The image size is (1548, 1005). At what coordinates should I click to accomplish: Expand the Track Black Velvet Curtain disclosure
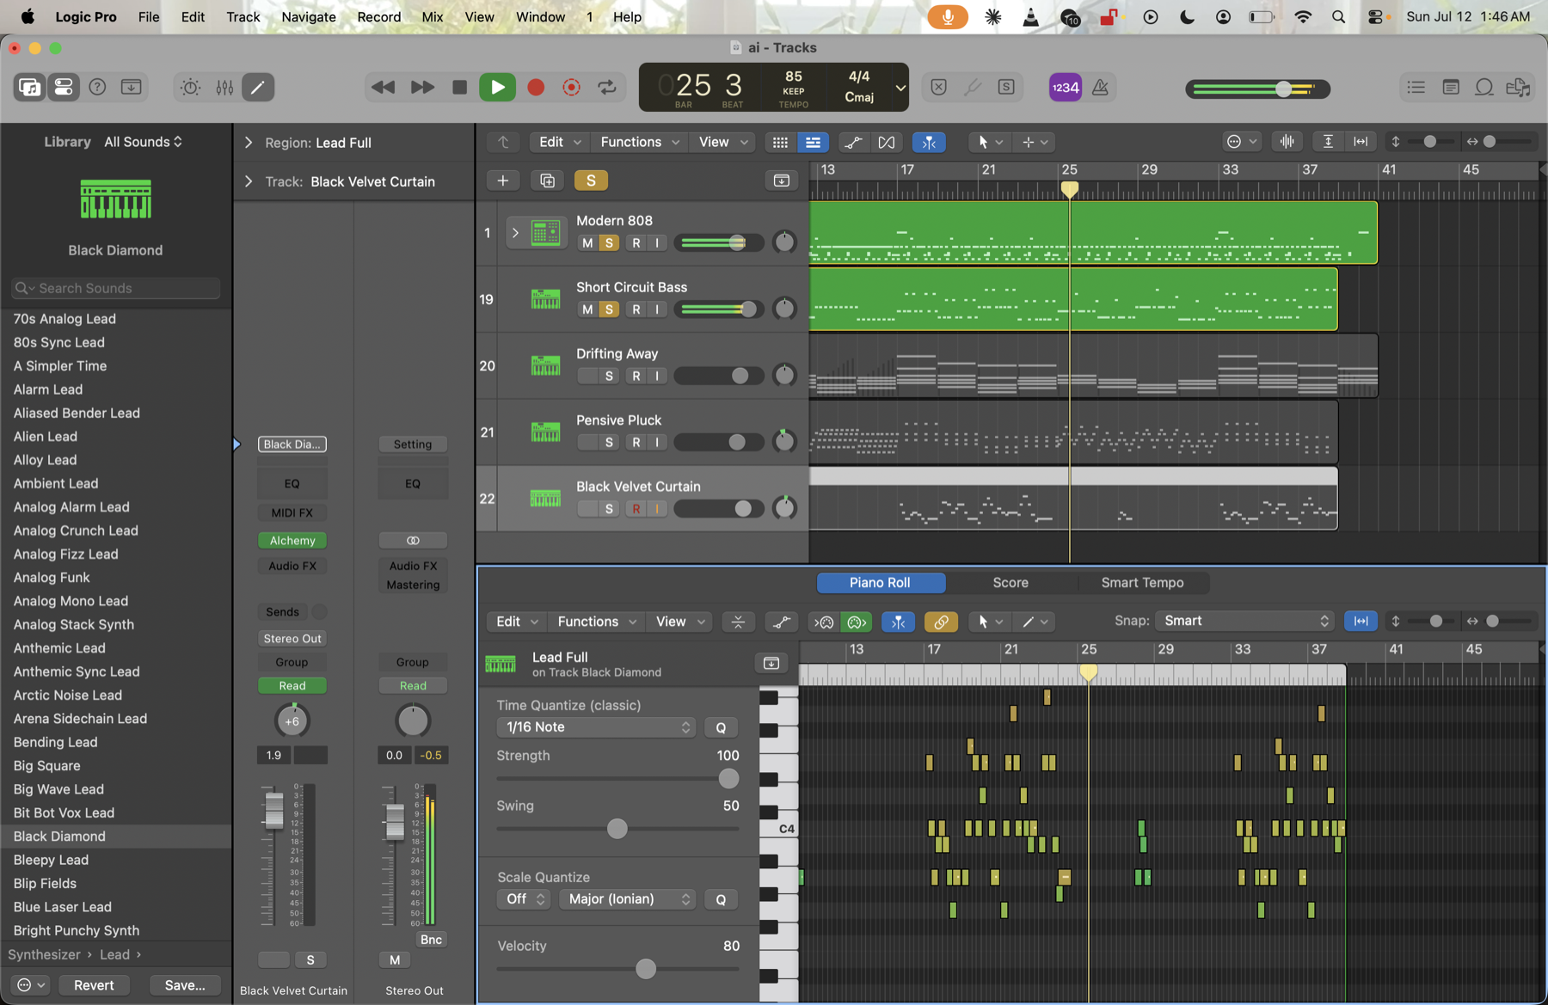tap(249, 181)
